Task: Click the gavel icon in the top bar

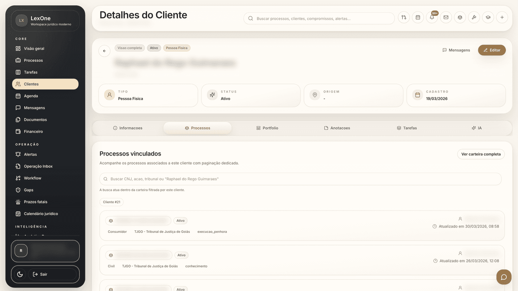Action: click(x=474, y=17)
